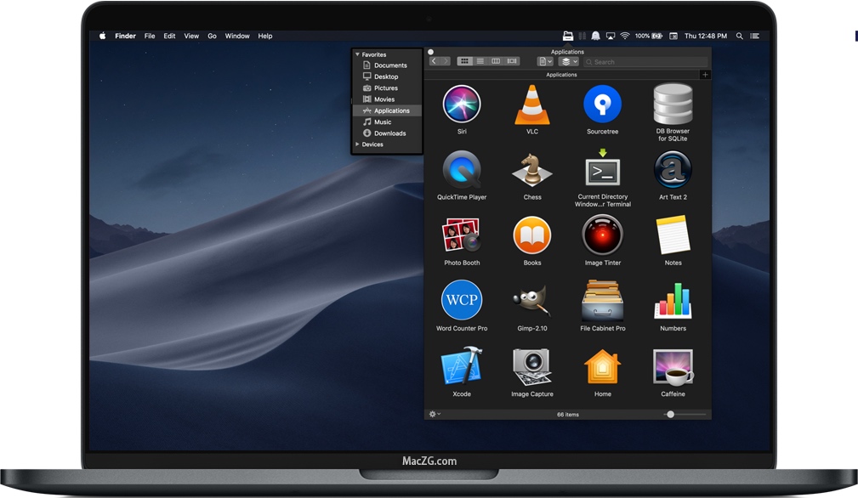
Task: Launch Xcode
Action: [462, 367]
